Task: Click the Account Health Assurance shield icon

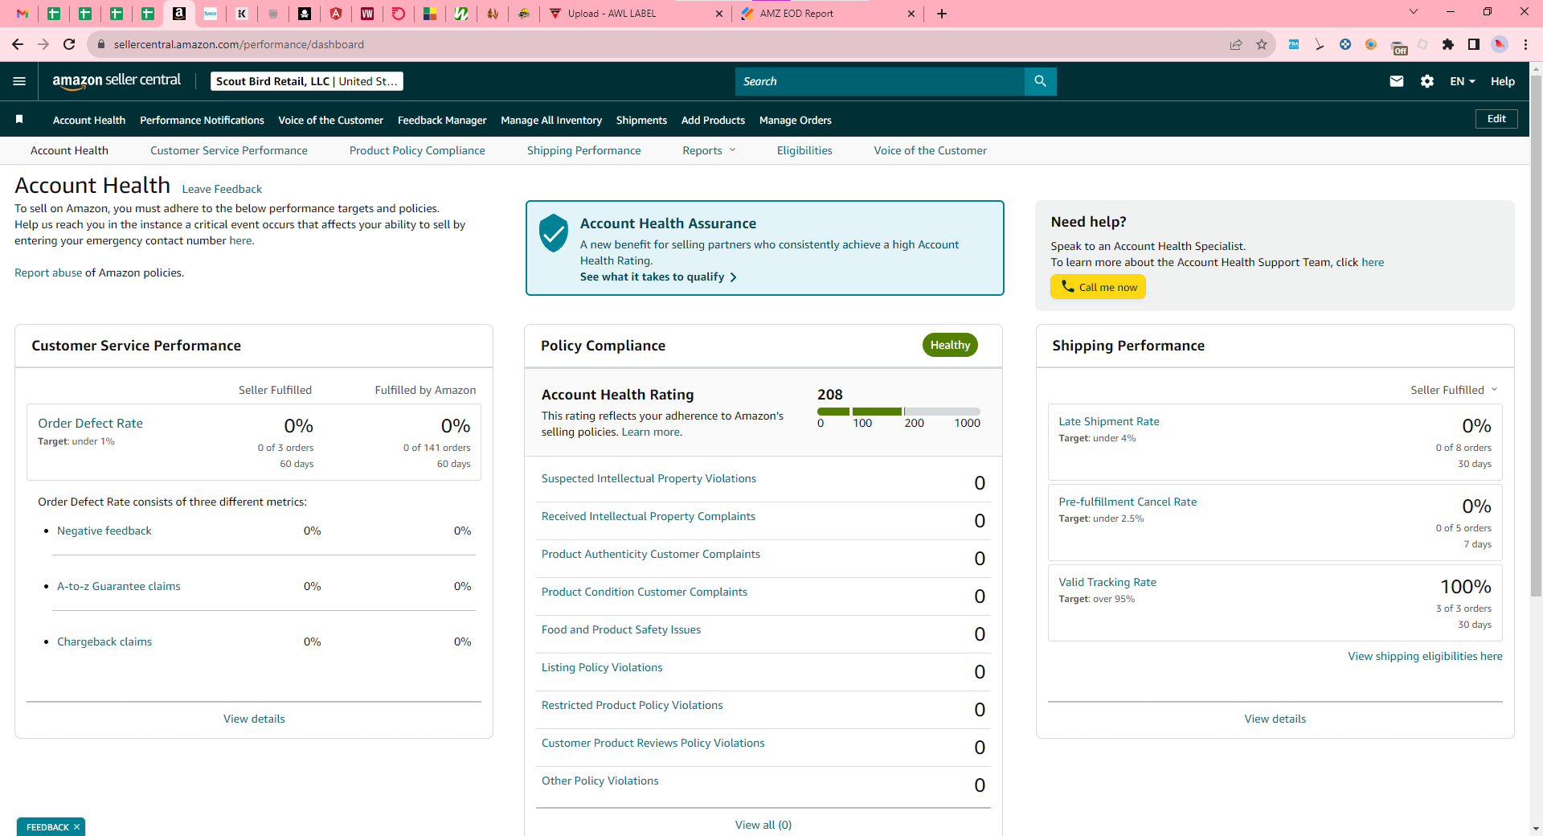Action: tap(554, 233)
